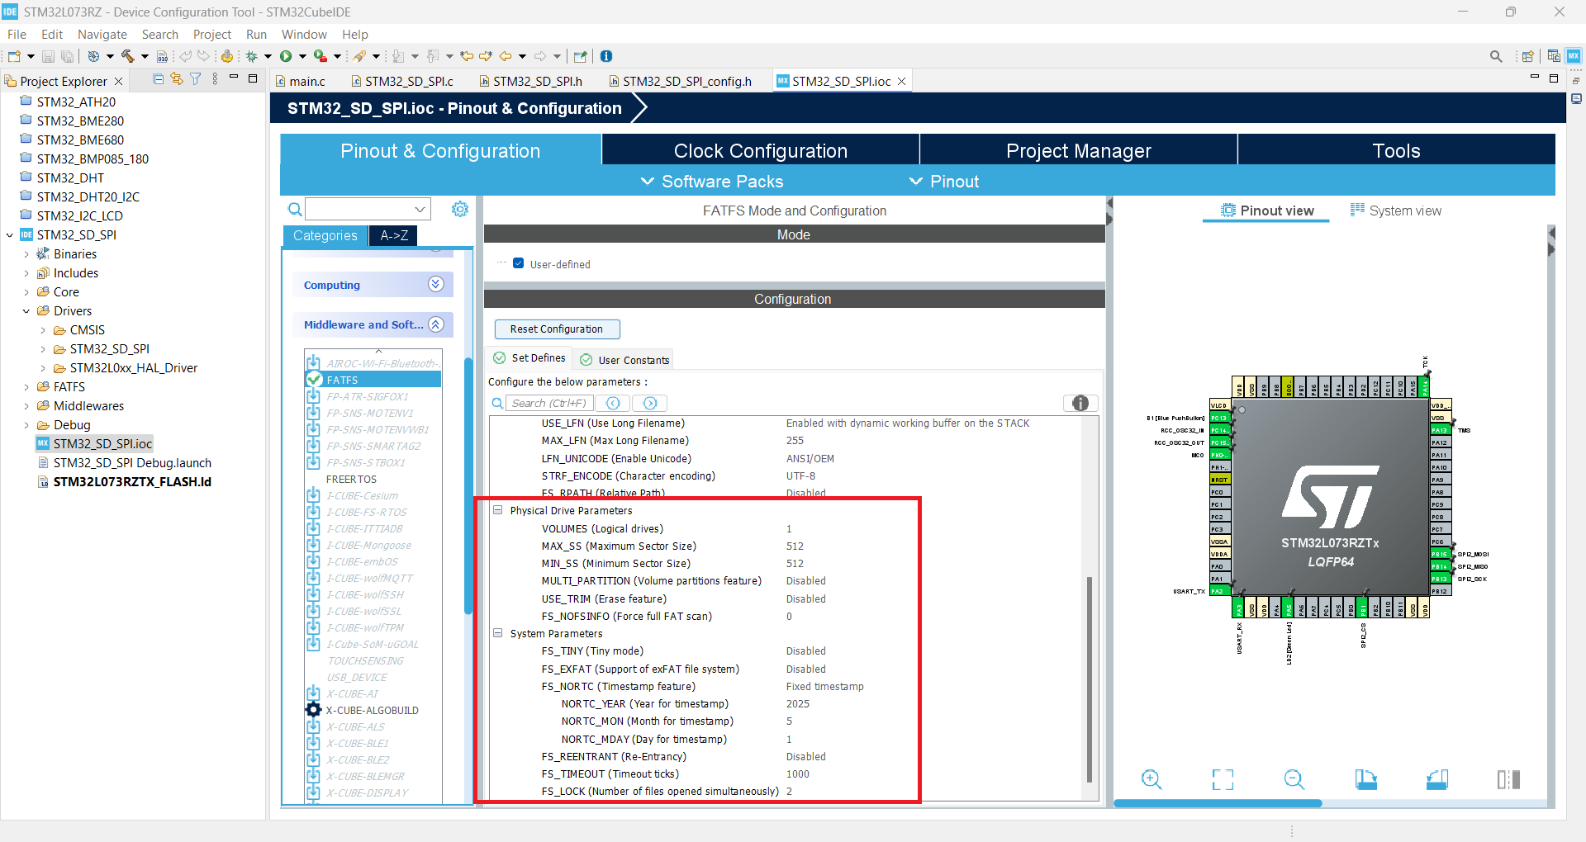The width and height of the screenshot is (1586, 842).
Task: Select the Set Defines tab
Action: coord(529,358)
